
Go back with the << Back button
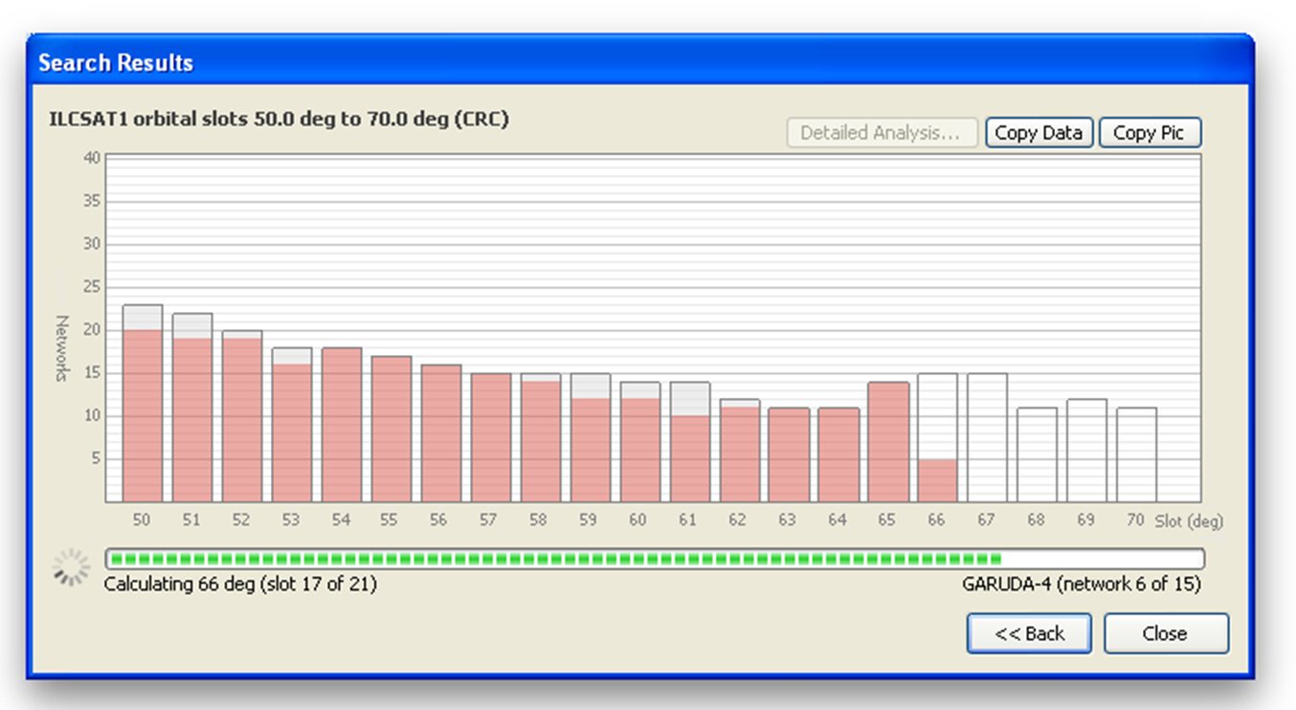coord(1029,633)
